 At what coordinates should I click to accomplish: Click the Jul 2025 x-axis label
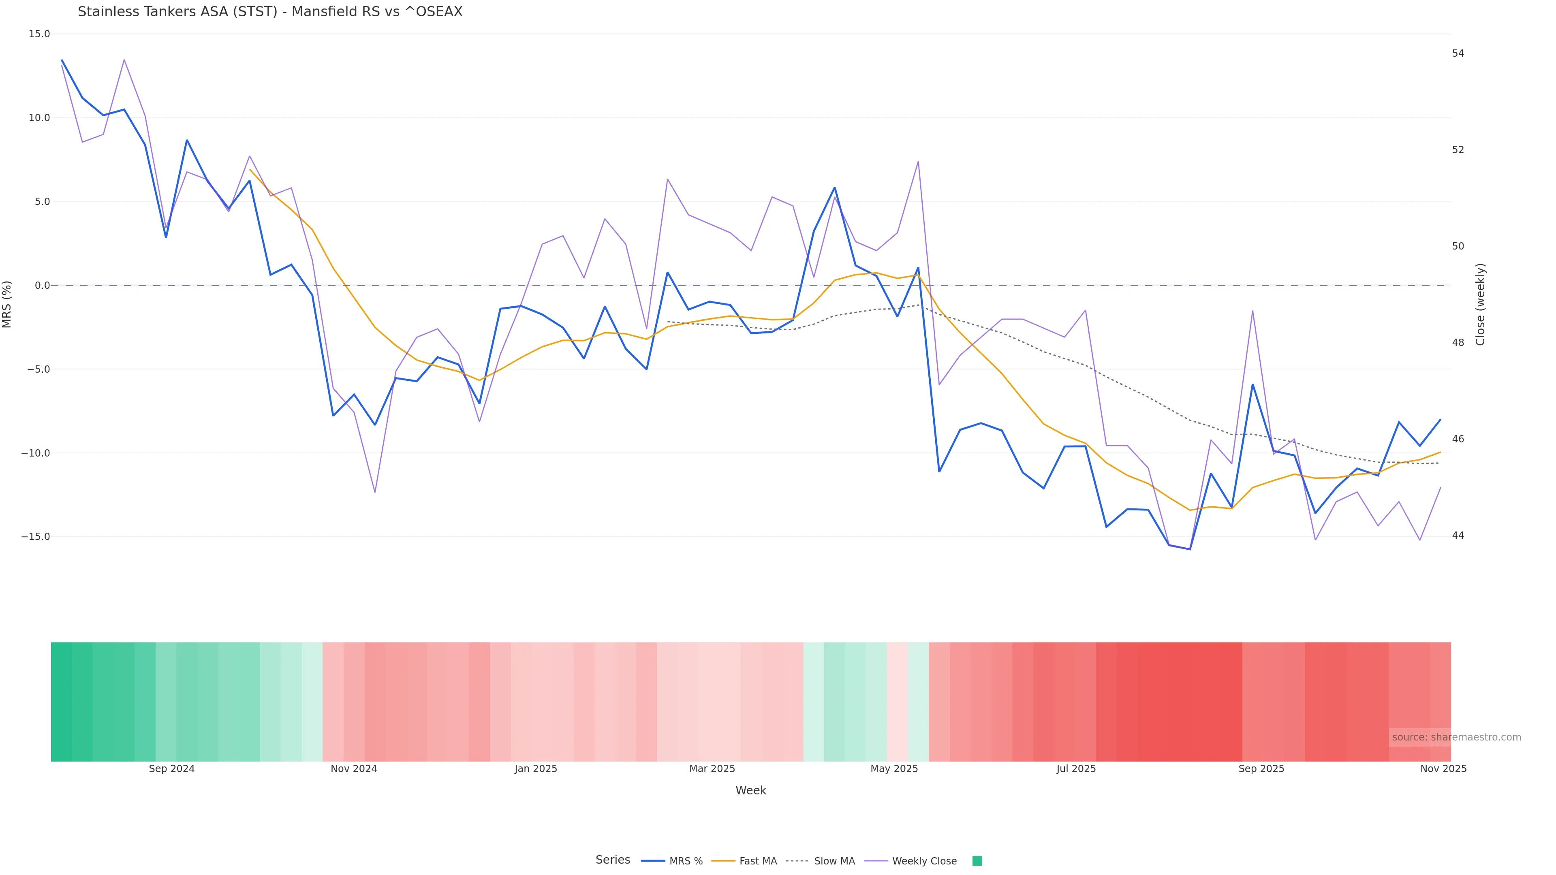[x=1076, y=769]
